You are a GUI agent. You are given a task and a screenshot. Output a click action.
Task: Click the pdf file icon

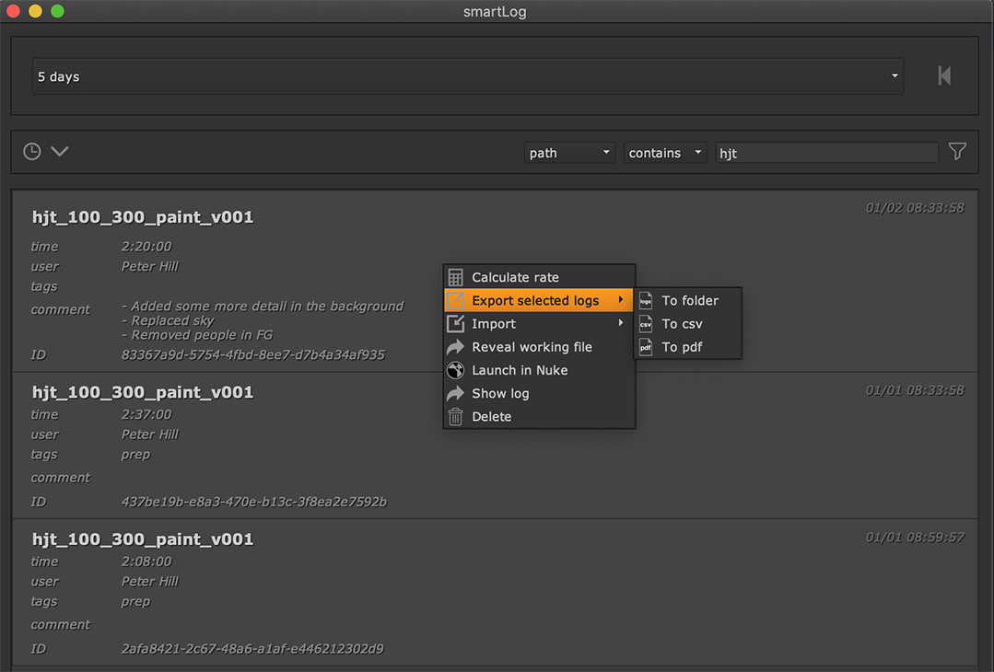[x=646, y=347]
